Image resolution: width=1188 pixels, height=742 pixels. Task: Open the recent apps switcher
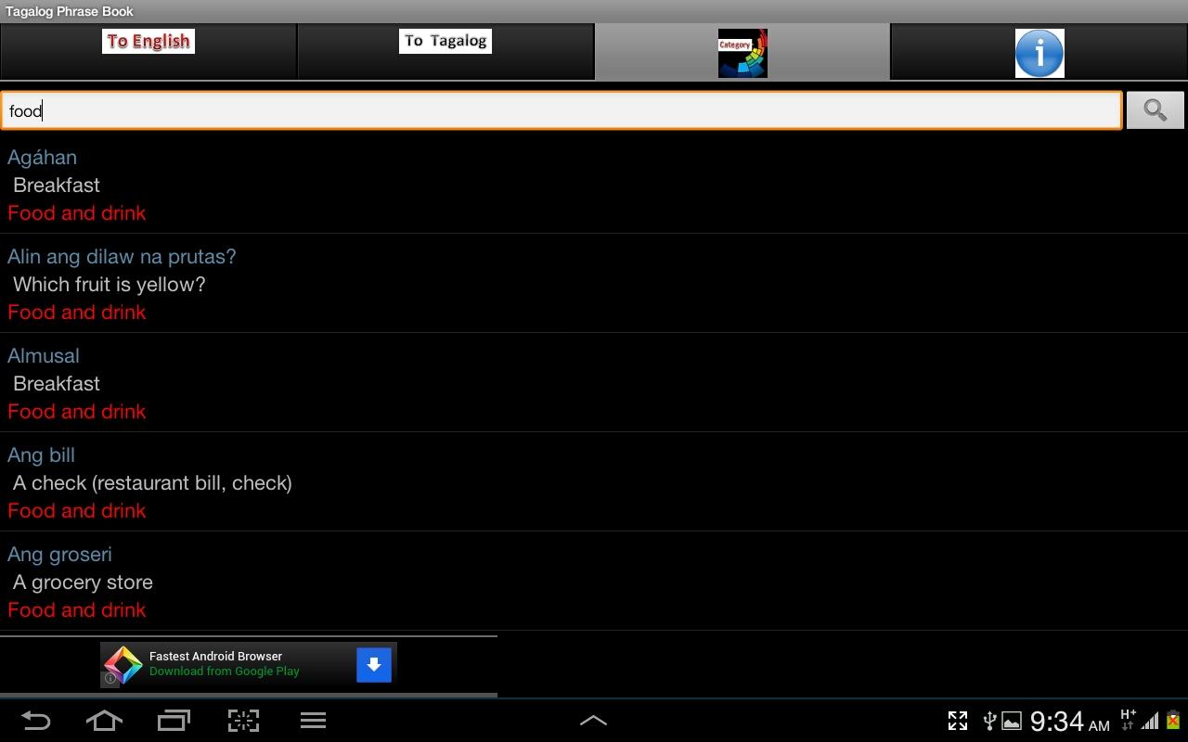coord(174,721)
